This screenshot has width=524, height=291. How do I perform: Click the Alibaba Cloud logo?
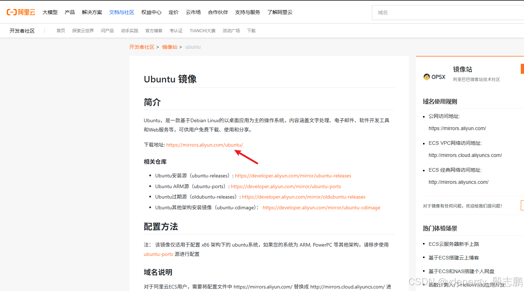[x=21, y=12]
